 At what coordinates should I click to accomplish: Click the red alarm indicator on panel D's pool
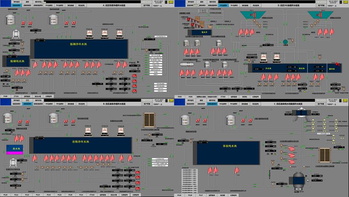coord(336,63)
